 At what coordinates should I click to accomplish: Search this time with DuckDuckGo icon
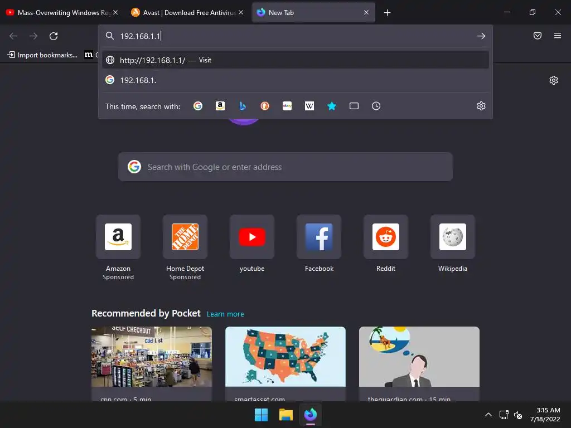265,106
